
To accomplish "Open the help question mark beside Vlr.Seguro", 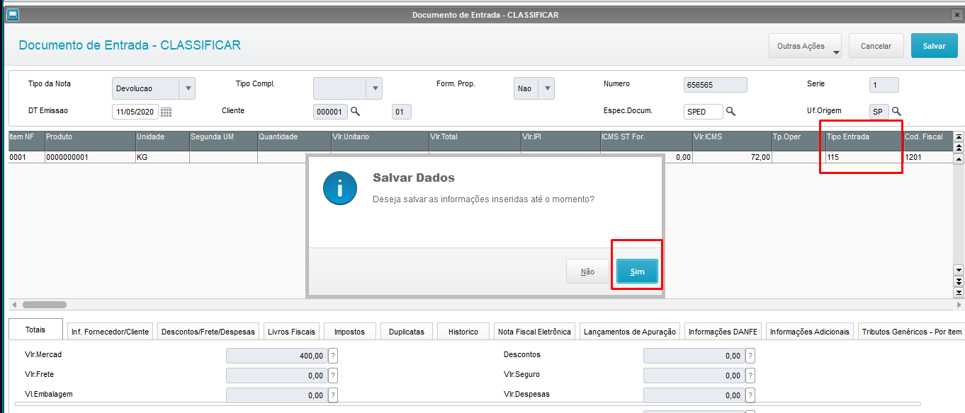I will click(750, 376).
